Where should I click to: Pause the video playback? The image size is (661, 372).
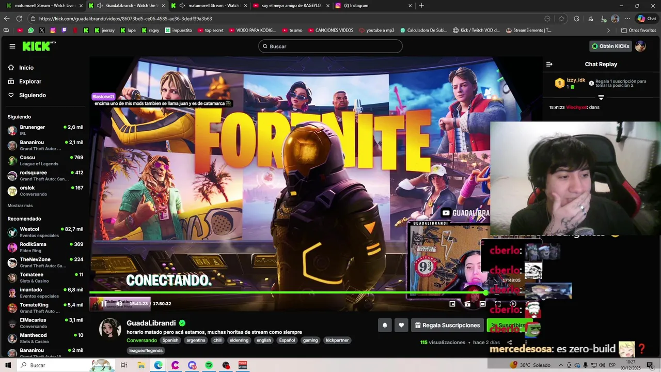tap(104, 304)
